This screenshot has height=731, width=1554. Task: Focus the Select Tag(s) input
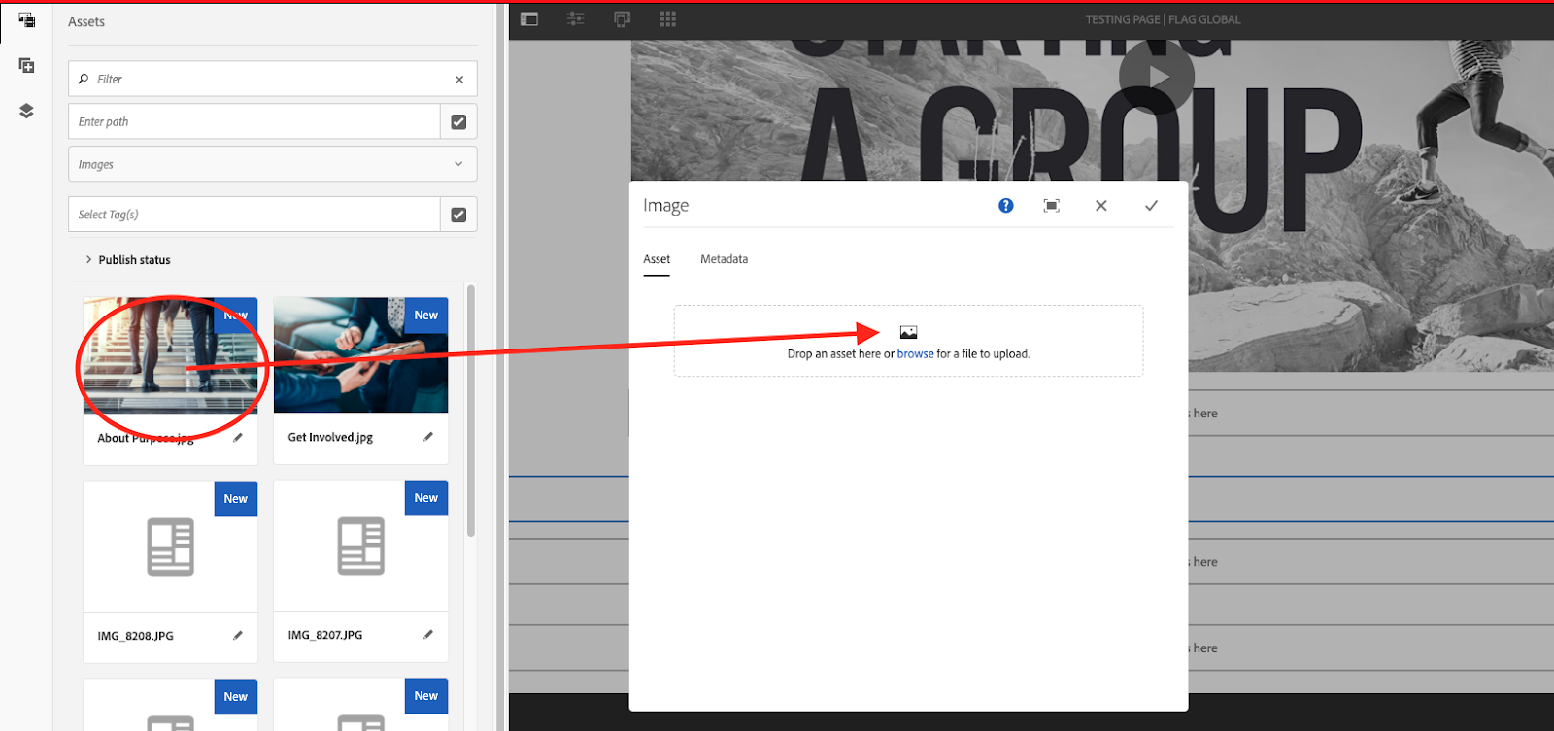click(254, 215)
